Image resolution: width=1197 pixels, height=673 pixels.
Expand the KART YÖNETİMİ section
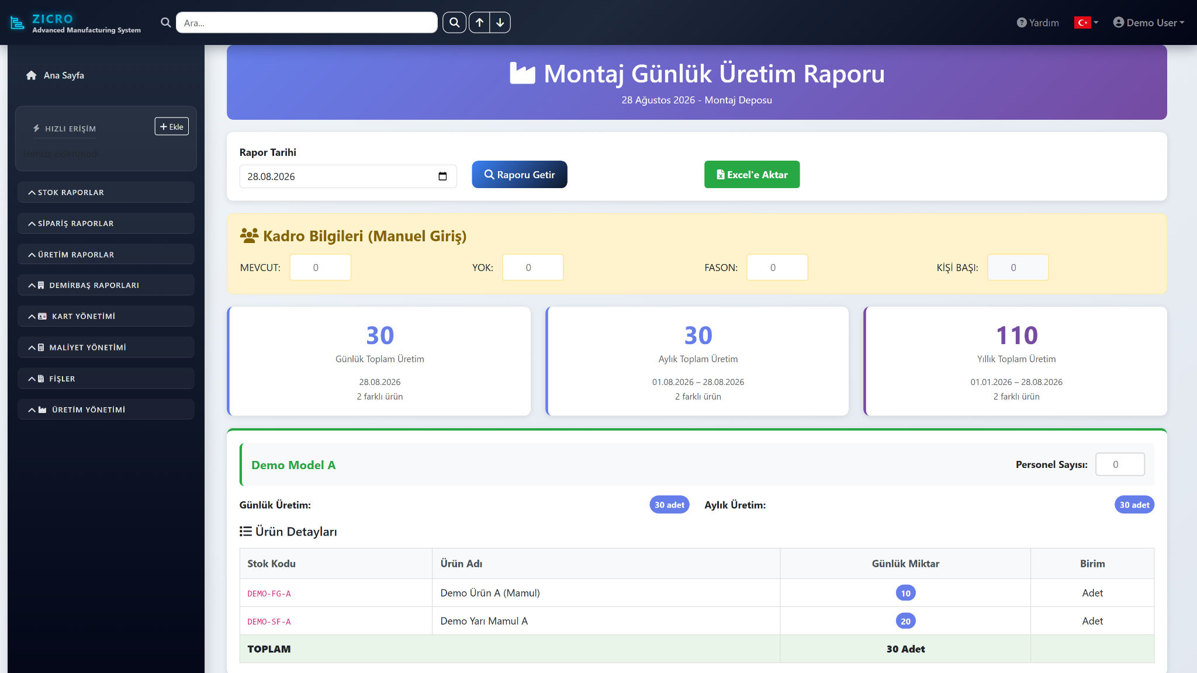coord(106,316)
